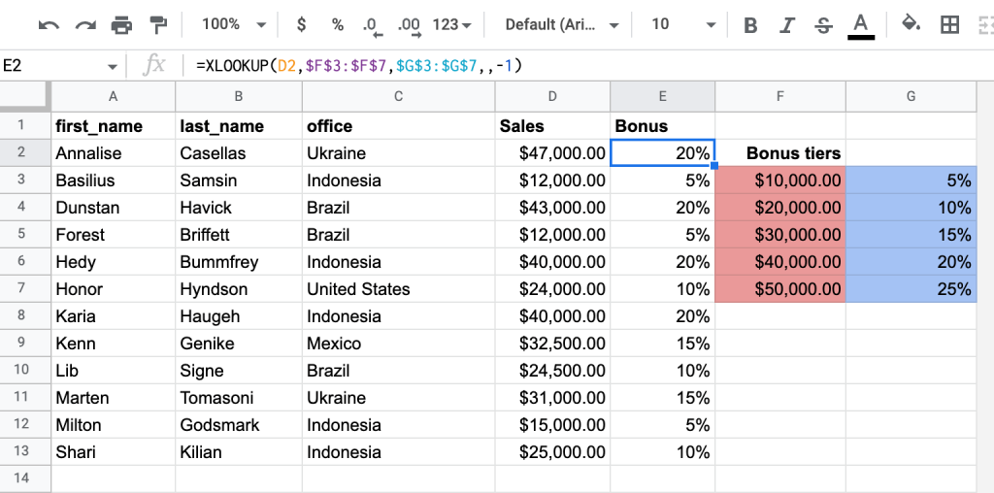
Task: Click the Bonus tiers label cell
Action: tap(780, 153)
